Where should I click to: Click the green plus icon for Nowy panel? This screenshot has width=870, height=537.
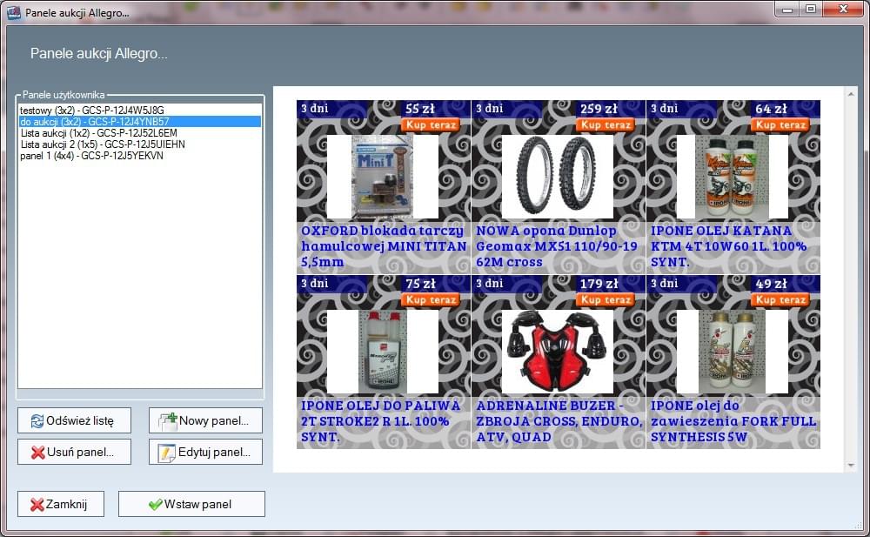coord(168,421)
